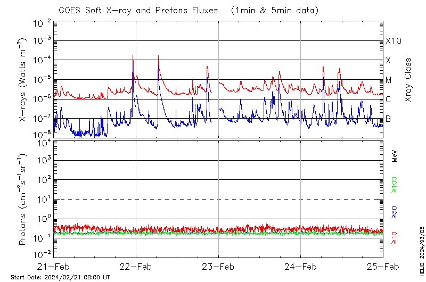Click the 21-Feb date label
Viewport: 426px width, 282px height.
[x=54, y=267]
